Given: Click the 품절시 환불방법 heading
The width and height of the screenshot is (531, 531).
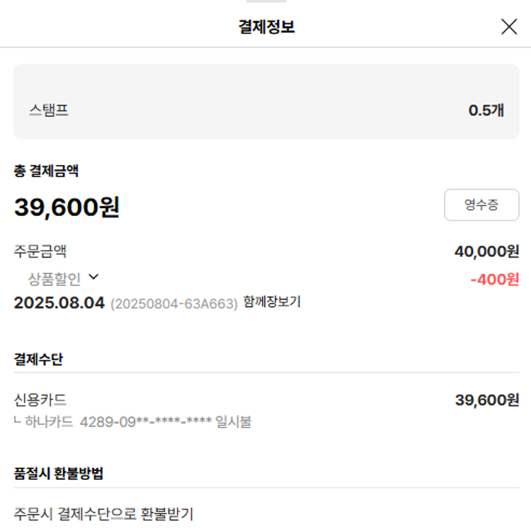Looking at the screenshot, I should [59, 474].
